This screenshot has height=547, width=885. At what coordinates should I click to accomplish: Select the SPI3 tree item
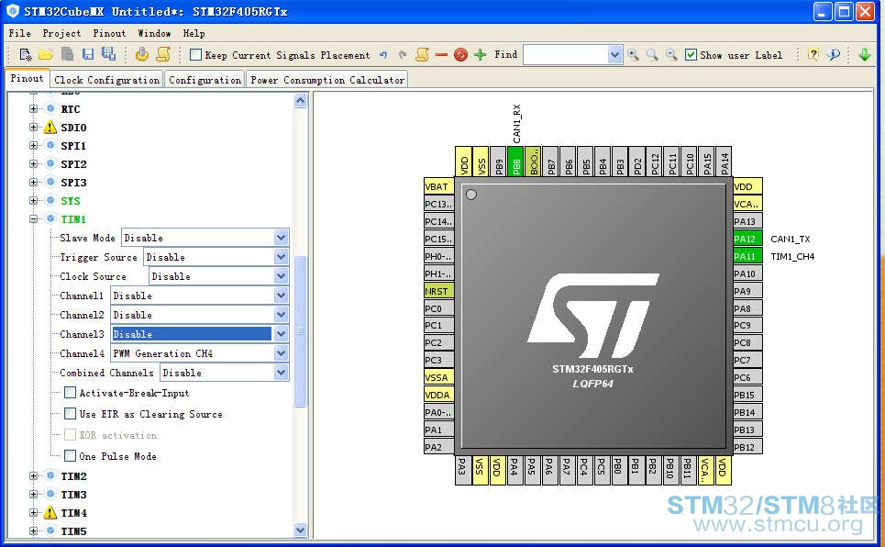tap(73, 183)
